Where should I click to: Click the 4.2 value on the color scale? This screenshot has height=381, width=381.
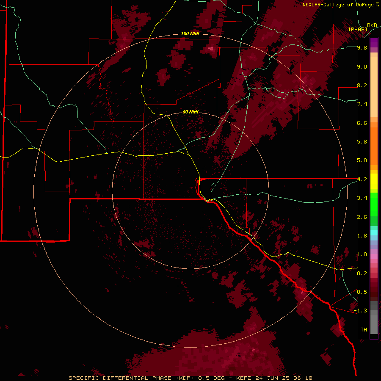coord(362,179)
